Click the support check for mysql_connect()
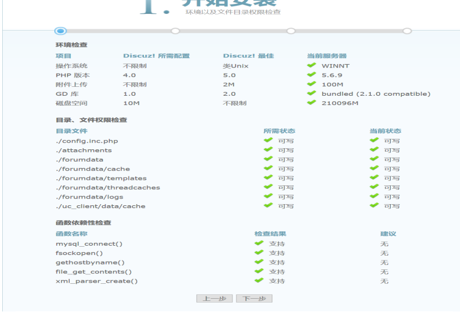This screenshot has height=312, width=460. click(x=259, y=243)
